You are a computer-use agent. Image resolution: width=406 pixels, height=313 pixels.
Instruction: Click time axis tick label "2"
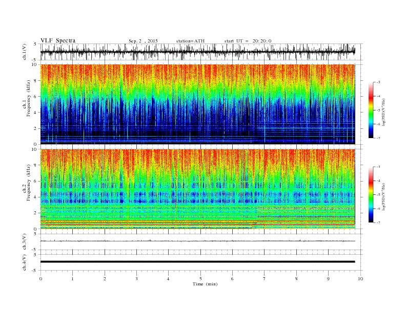[x=105, y=279]
